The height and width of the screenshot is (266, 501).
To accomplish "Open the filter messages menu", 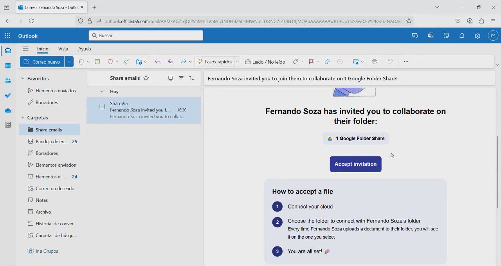I will tap(181, 78).
